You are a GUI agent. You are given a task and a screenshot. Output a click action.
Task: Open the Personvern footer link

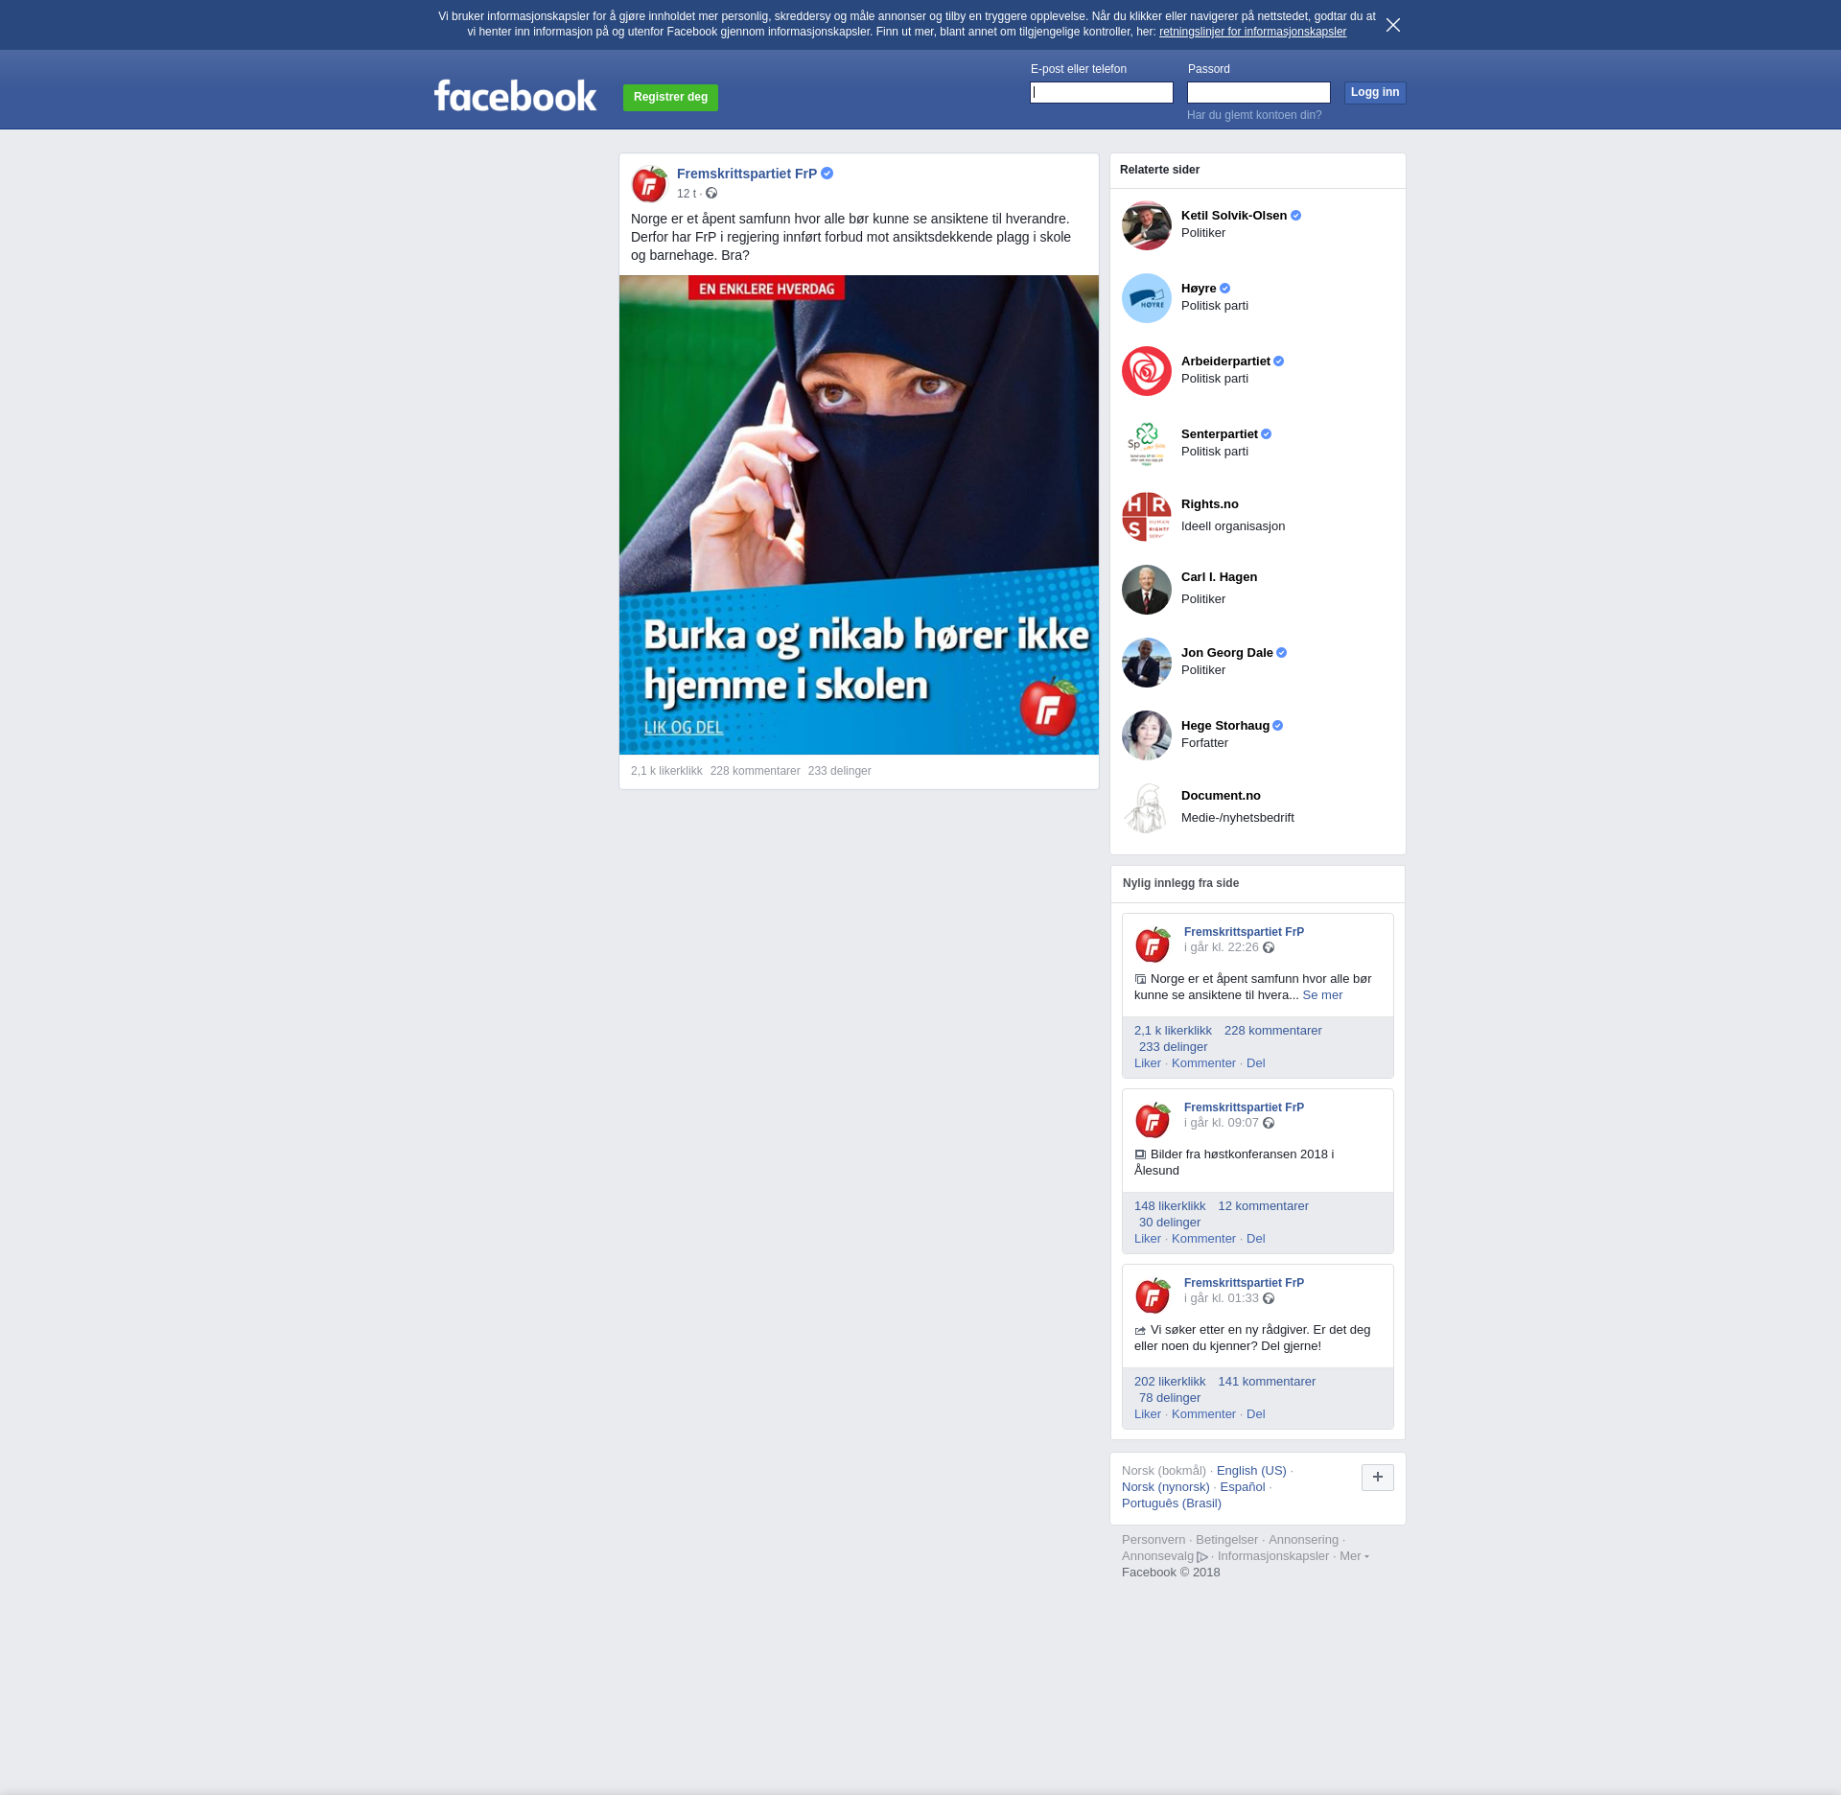(x=1154, y=1540)
